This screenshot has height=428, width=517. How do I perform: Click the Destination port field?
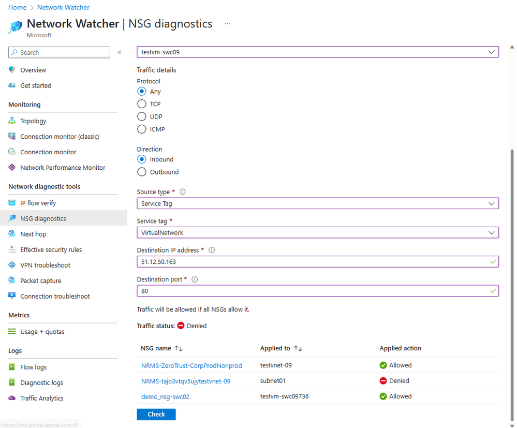coord(318,291)
